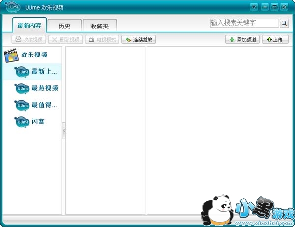The image size is (295, 227).
Task: Click the clapperboard icon beside 欢乐视频
Action: 11,55
